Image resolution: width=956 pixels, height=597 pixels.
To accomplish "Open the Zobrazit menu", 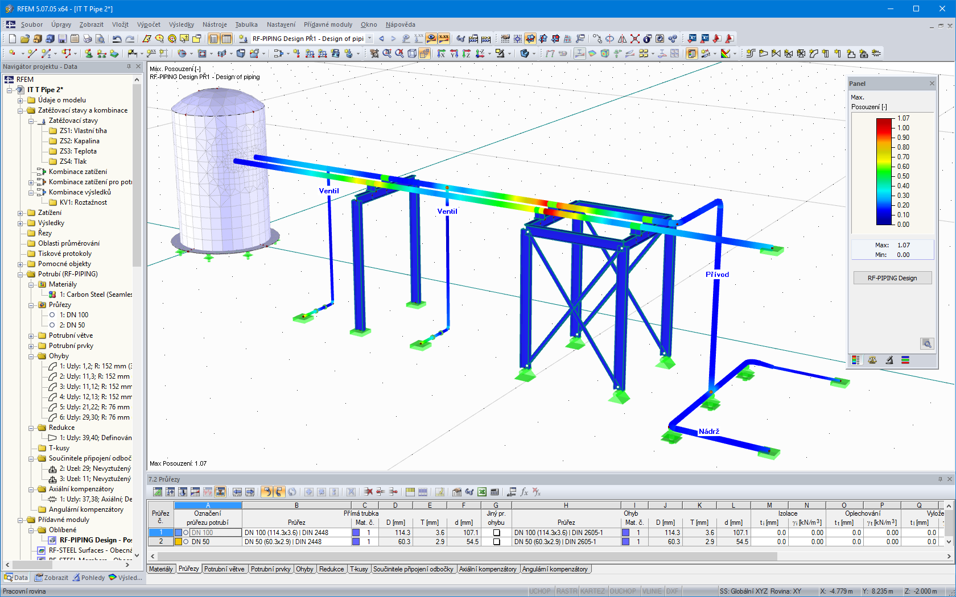I will 91,24.
